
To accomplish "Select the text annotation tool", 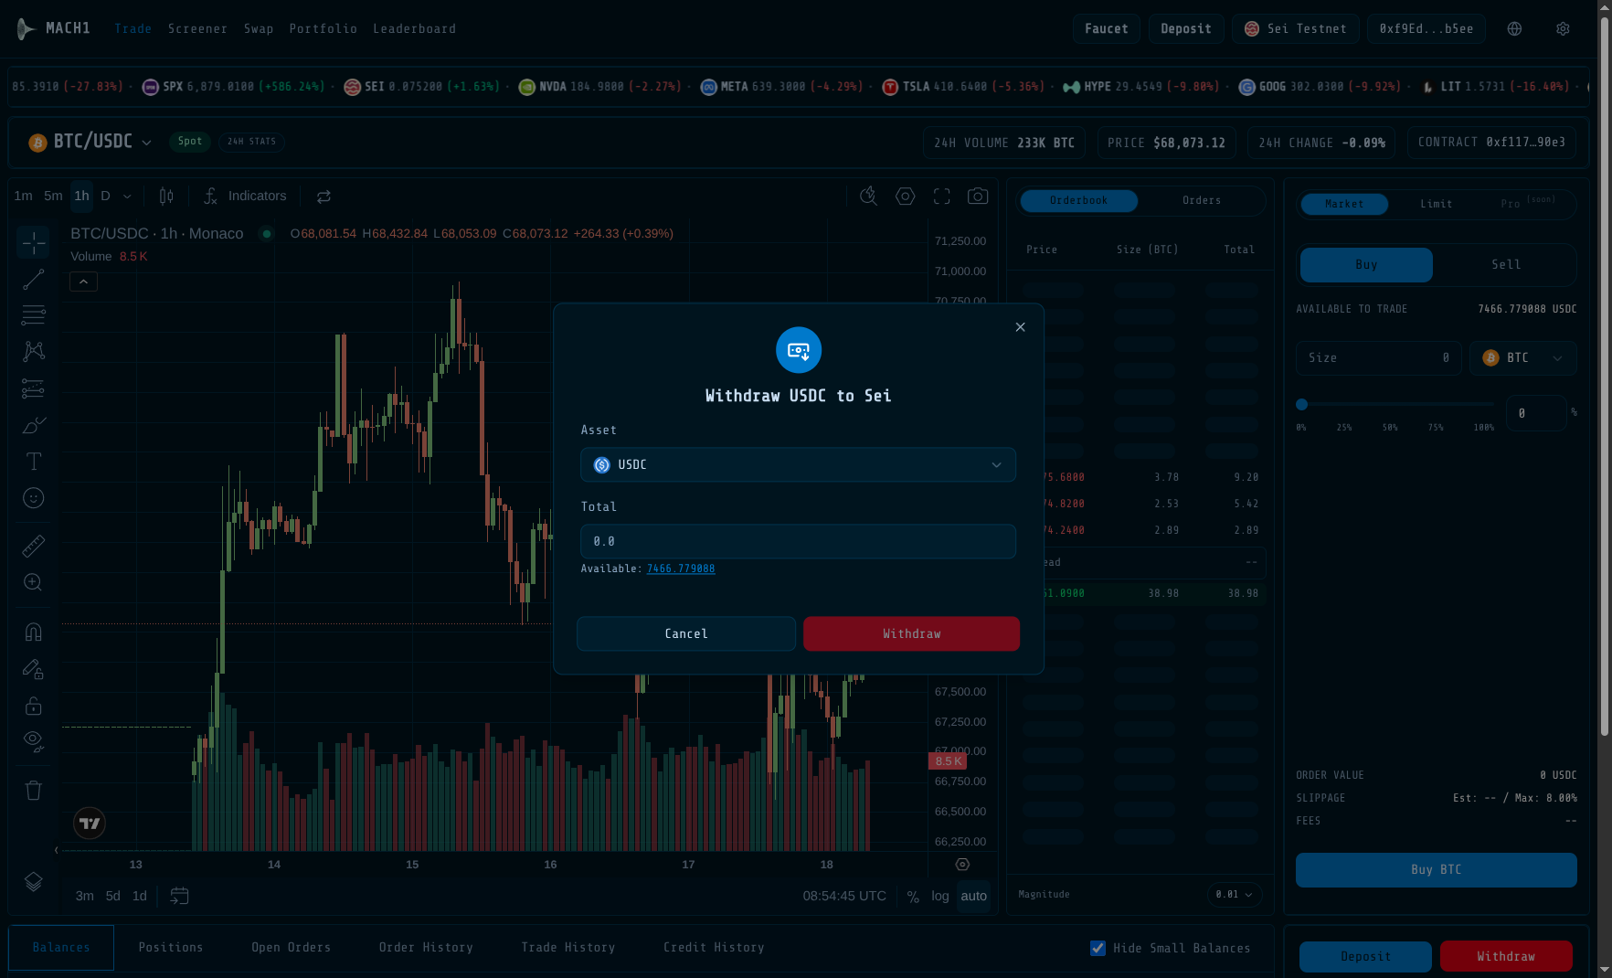I will click(34, 462).
